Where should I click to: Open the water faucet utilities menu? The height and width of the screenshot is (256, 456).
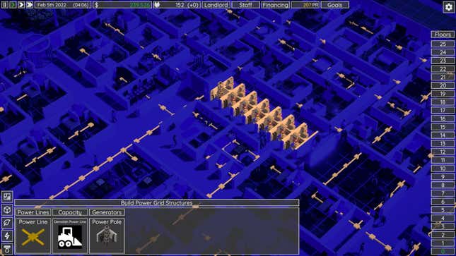coord(7,249)
